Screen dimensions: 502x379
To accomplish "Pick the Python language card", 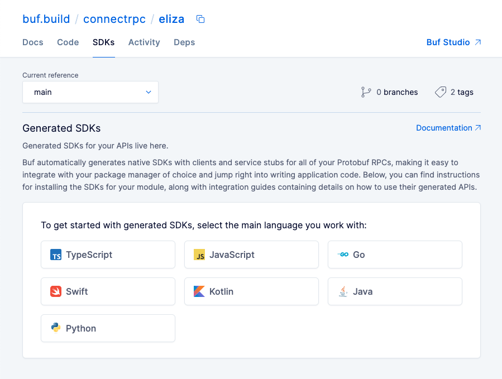I will tap(108, 328).
